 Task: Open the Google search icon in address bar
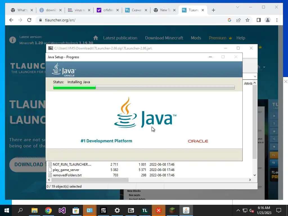[x=229, y=20]
